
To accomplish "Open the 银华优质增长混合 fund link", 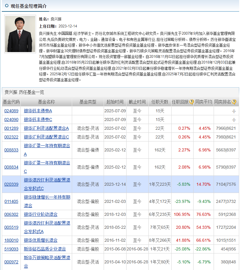I will [41, 241].
